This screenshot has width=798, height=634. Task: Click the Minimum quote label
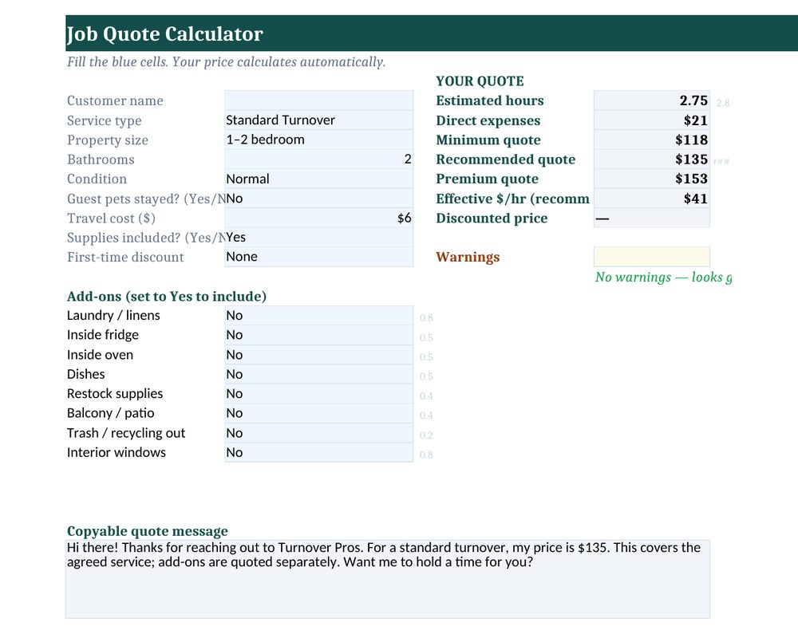click(488, 140)
